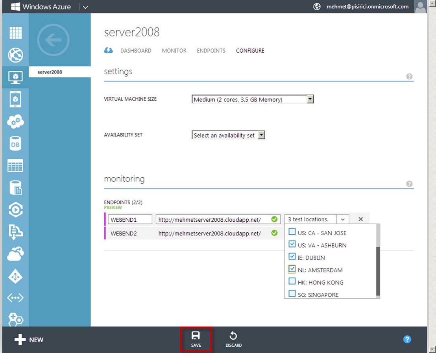Click the page scrollbar down arrow
436x353 pixels.
tap(432, 349)
